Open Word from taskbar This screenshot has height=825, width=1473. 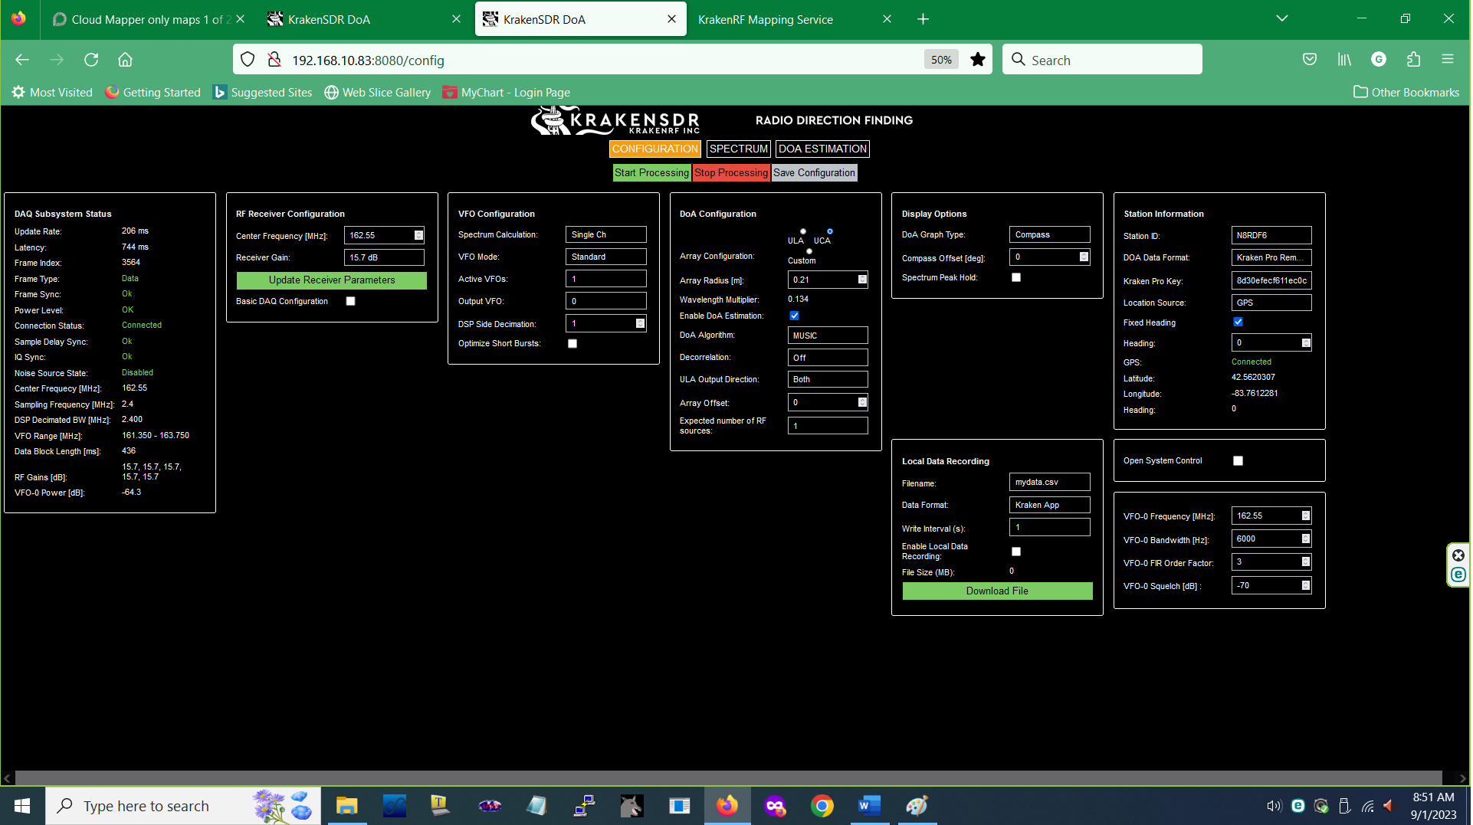click(x=869, y=806)
